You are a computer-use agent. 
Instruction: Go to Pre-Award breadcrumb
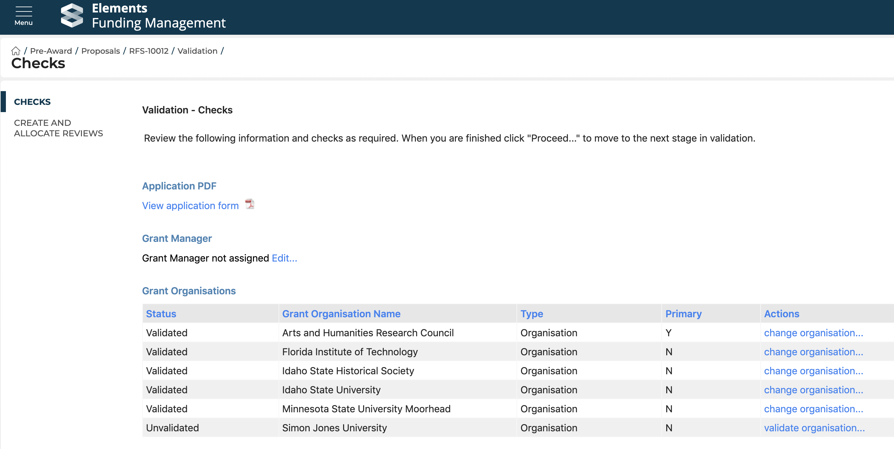[51, 51]
